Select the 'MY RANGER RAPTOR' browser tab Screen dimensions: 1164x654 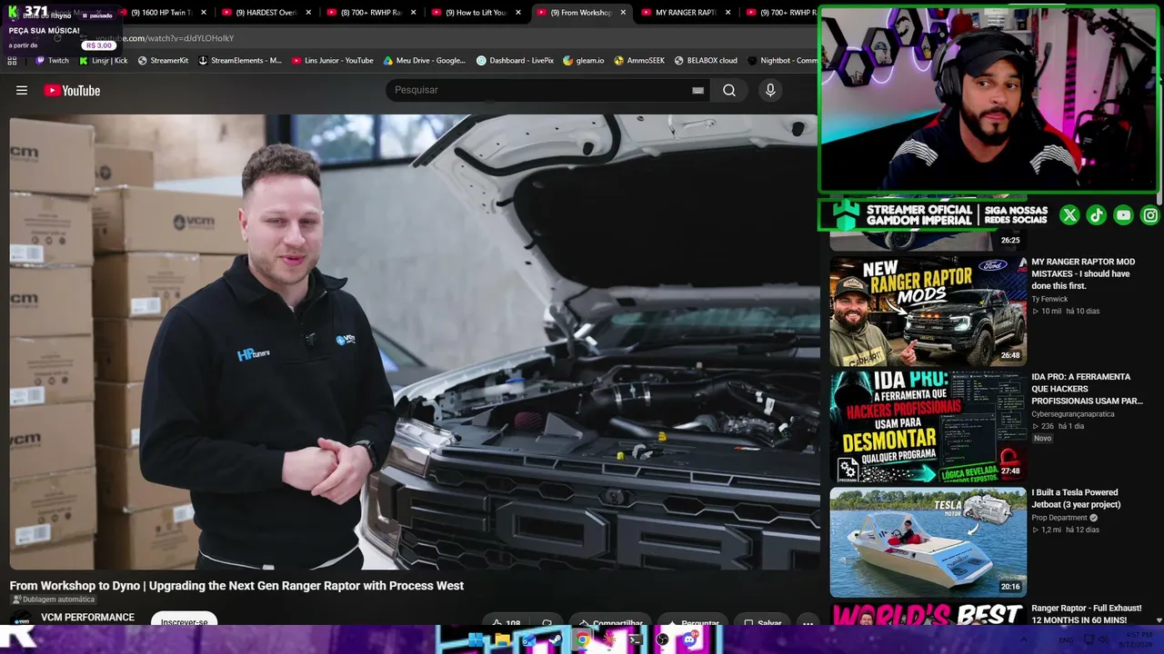686,13
